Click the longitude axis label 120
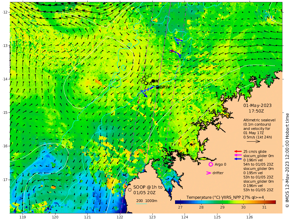Viewport: 289px width, 223px height. (x=55, y=217)
